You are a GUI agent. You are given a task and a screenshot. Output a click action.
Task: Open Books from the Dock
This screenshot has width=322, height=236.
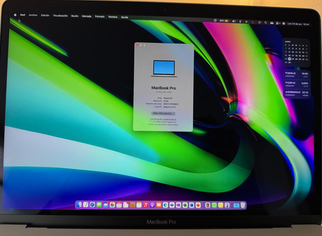click(x=159, y=205)
